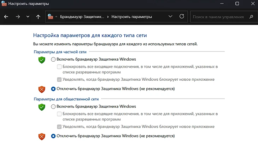The image size is (258, 149).
Task: Go up one level with Up arrow
Action: point(38,17)
